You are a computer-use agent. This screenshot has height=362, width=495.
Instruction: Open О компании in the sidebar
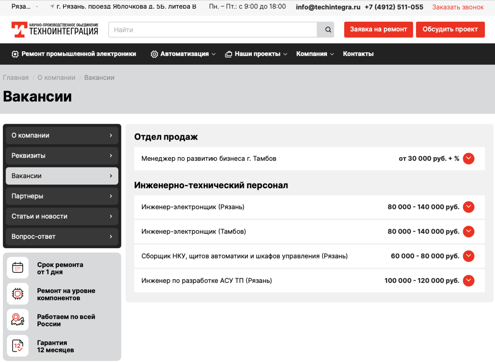click(62, 135)
